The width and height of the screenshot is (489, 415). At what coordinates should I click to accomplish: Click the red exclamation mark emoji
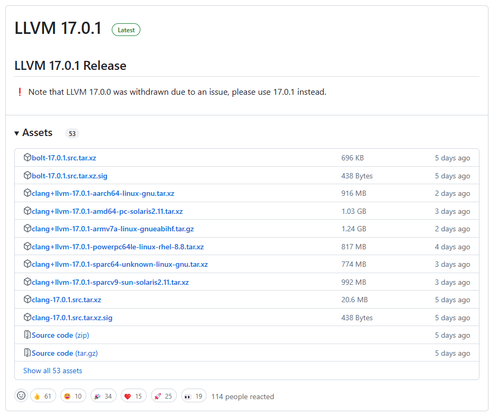pyautogui.click(x=20, y=92)
